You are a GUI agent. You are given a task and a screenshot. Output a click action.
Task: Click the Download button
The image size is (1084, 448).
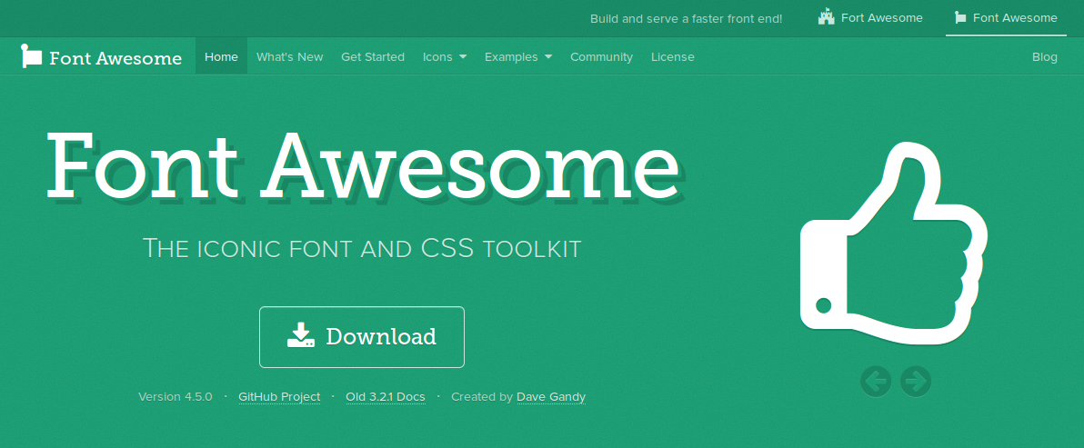click(362, 337)
